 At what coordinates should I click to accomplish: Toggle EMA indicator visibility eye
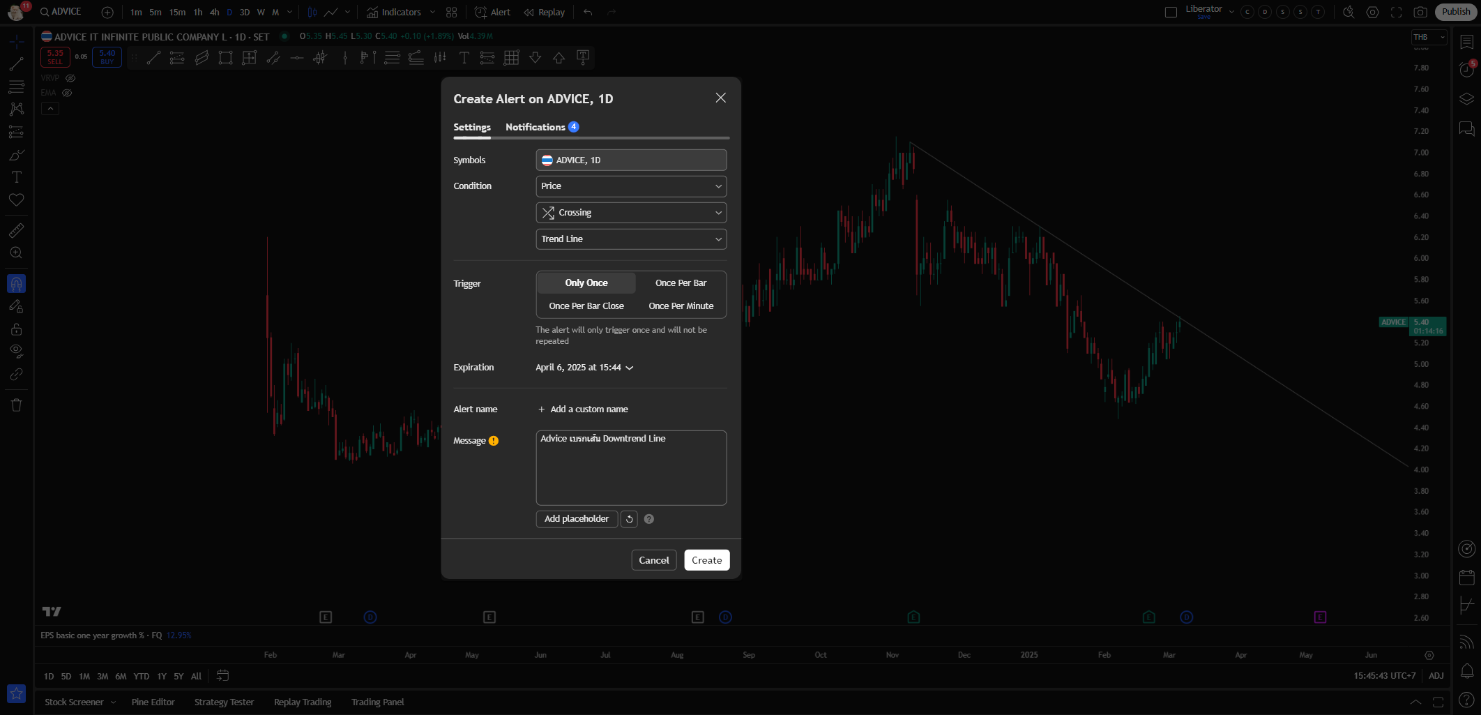coord(67,93)
